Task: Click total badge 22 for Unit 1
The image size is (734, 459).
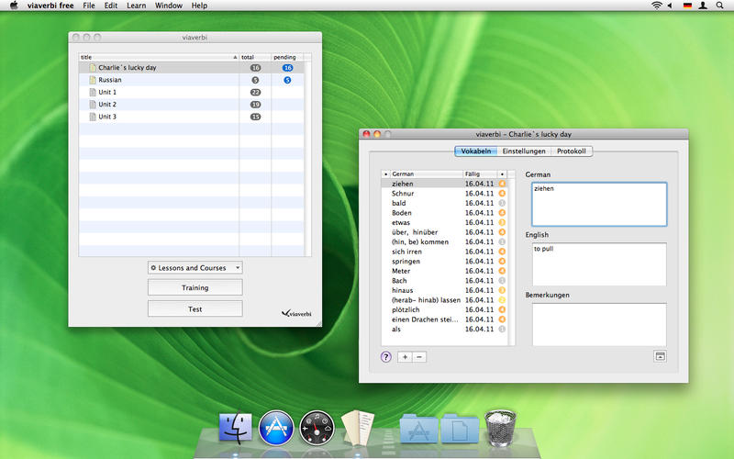Action: coord(256,93)
